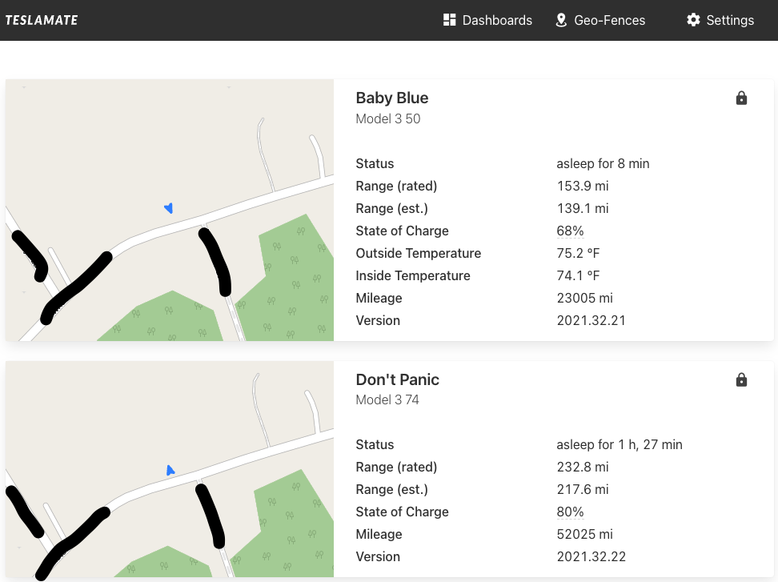Screen dimensions: 778x582
Task: Click the lock icon on Don't Panic card
Action: [741, 380]
